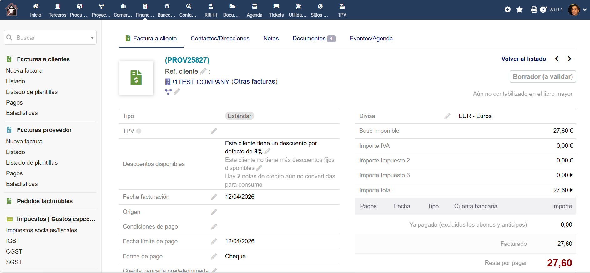Screen dimensions: 590x273
Task: Click the quick add plus icon
Action: (507, 9)
